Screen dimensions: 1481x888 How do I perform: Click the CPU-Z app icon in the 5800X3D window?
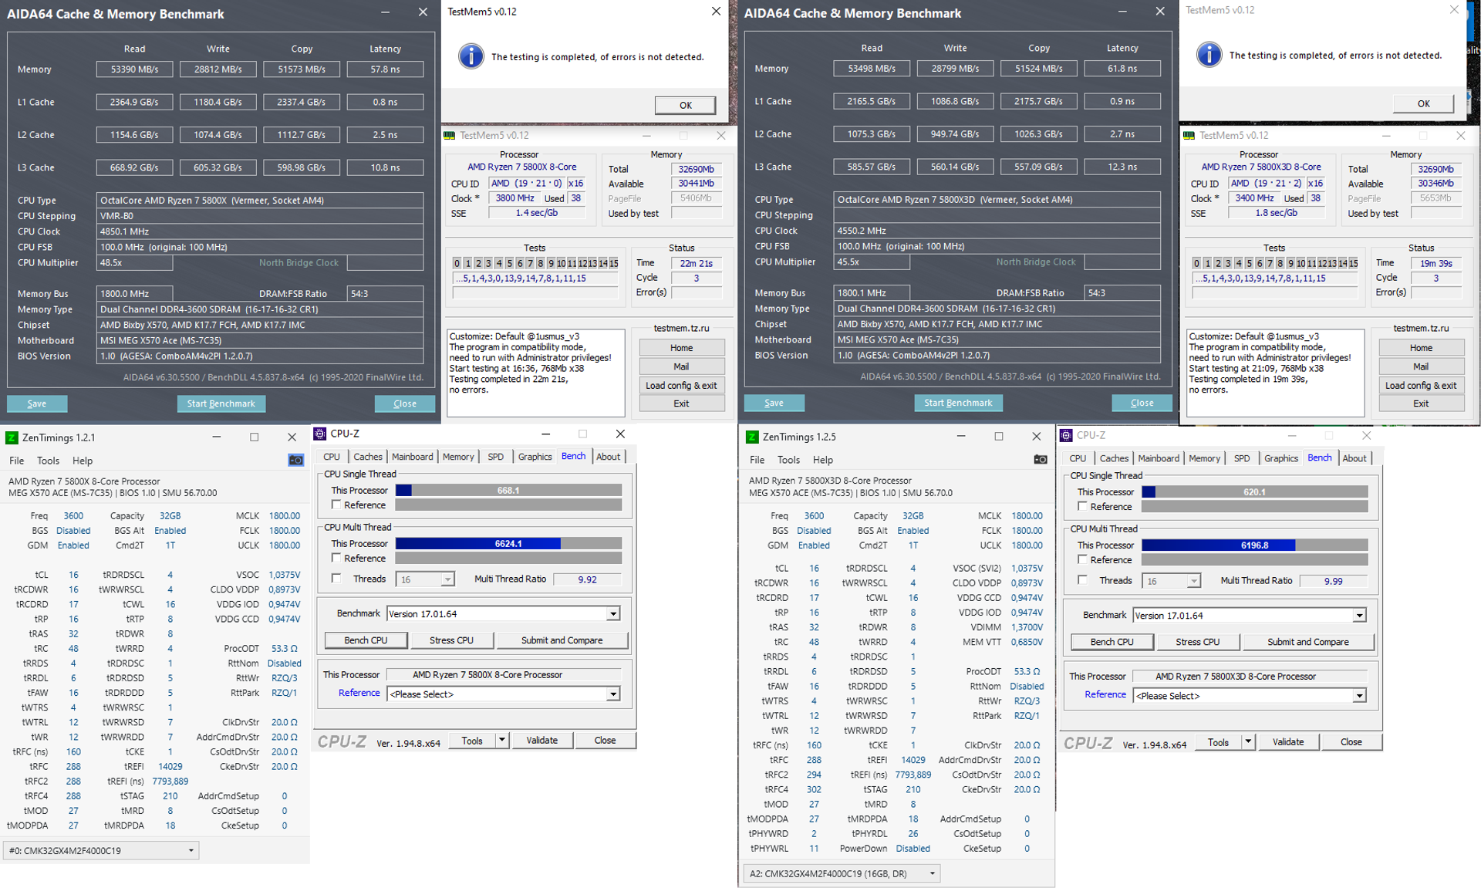click(x=1066, y=435)
